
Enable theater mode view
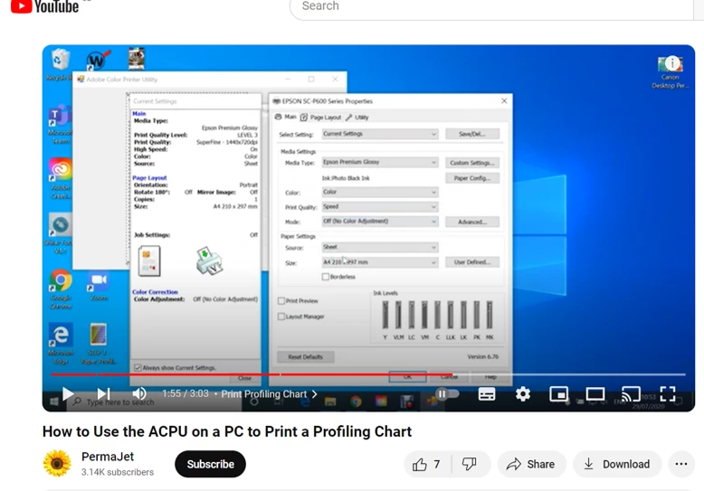coord(595,394)
